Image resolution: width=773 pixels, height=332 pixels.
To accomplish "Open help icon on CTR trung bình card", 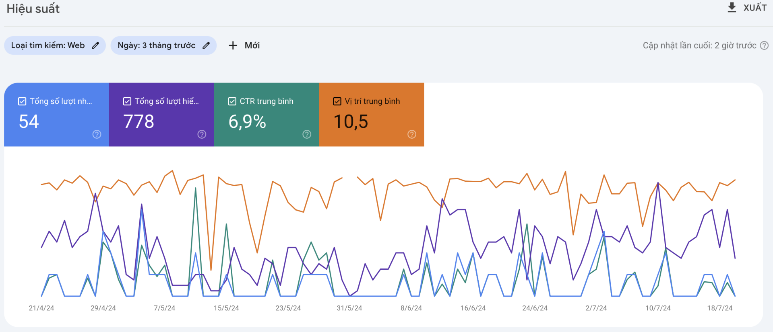I will click(x=307, y=134).
